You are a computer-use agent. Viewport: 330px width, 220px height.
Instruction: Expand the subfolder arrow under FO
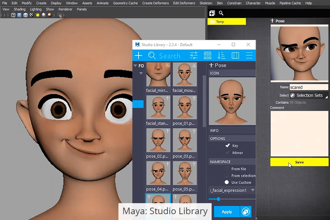pos(141,73)
